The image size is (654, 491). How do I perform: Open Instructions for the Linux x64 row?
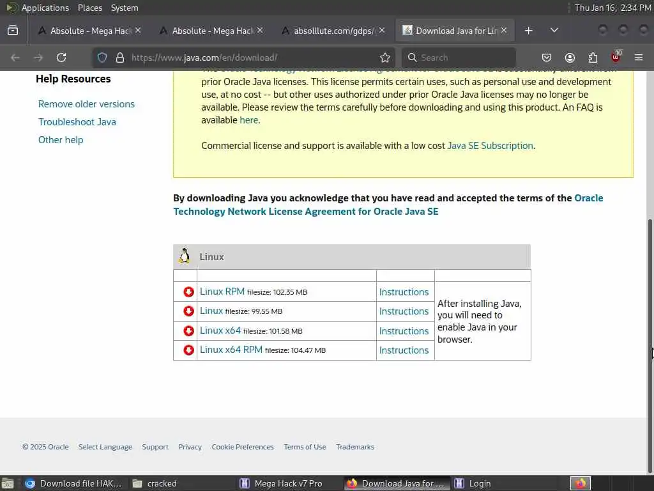click(404, 331)
